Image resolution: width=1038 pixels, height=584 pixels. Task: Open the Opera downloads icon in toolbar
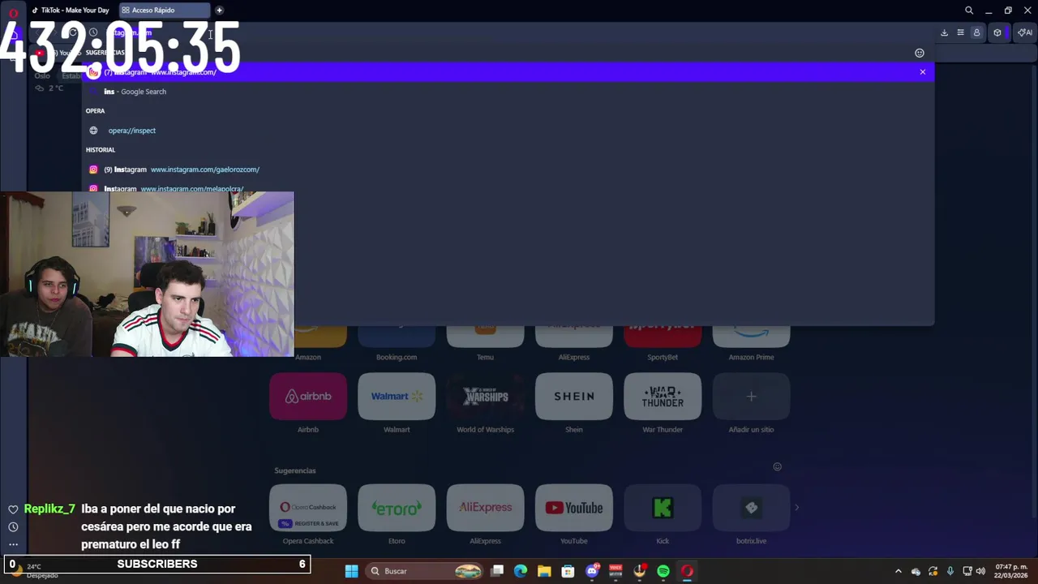pyautogui.click(x=944, y=32)
